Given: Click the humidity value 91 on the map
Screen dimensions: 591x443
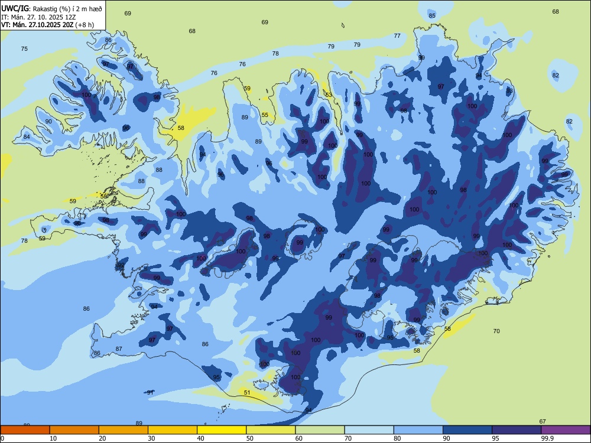Looking at the screenshot, I should tap(150, 393).
